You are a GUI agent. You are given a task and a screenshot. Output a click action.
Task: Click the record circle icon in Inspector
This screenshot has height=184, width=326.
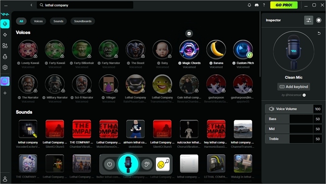[x=319, y=20]
